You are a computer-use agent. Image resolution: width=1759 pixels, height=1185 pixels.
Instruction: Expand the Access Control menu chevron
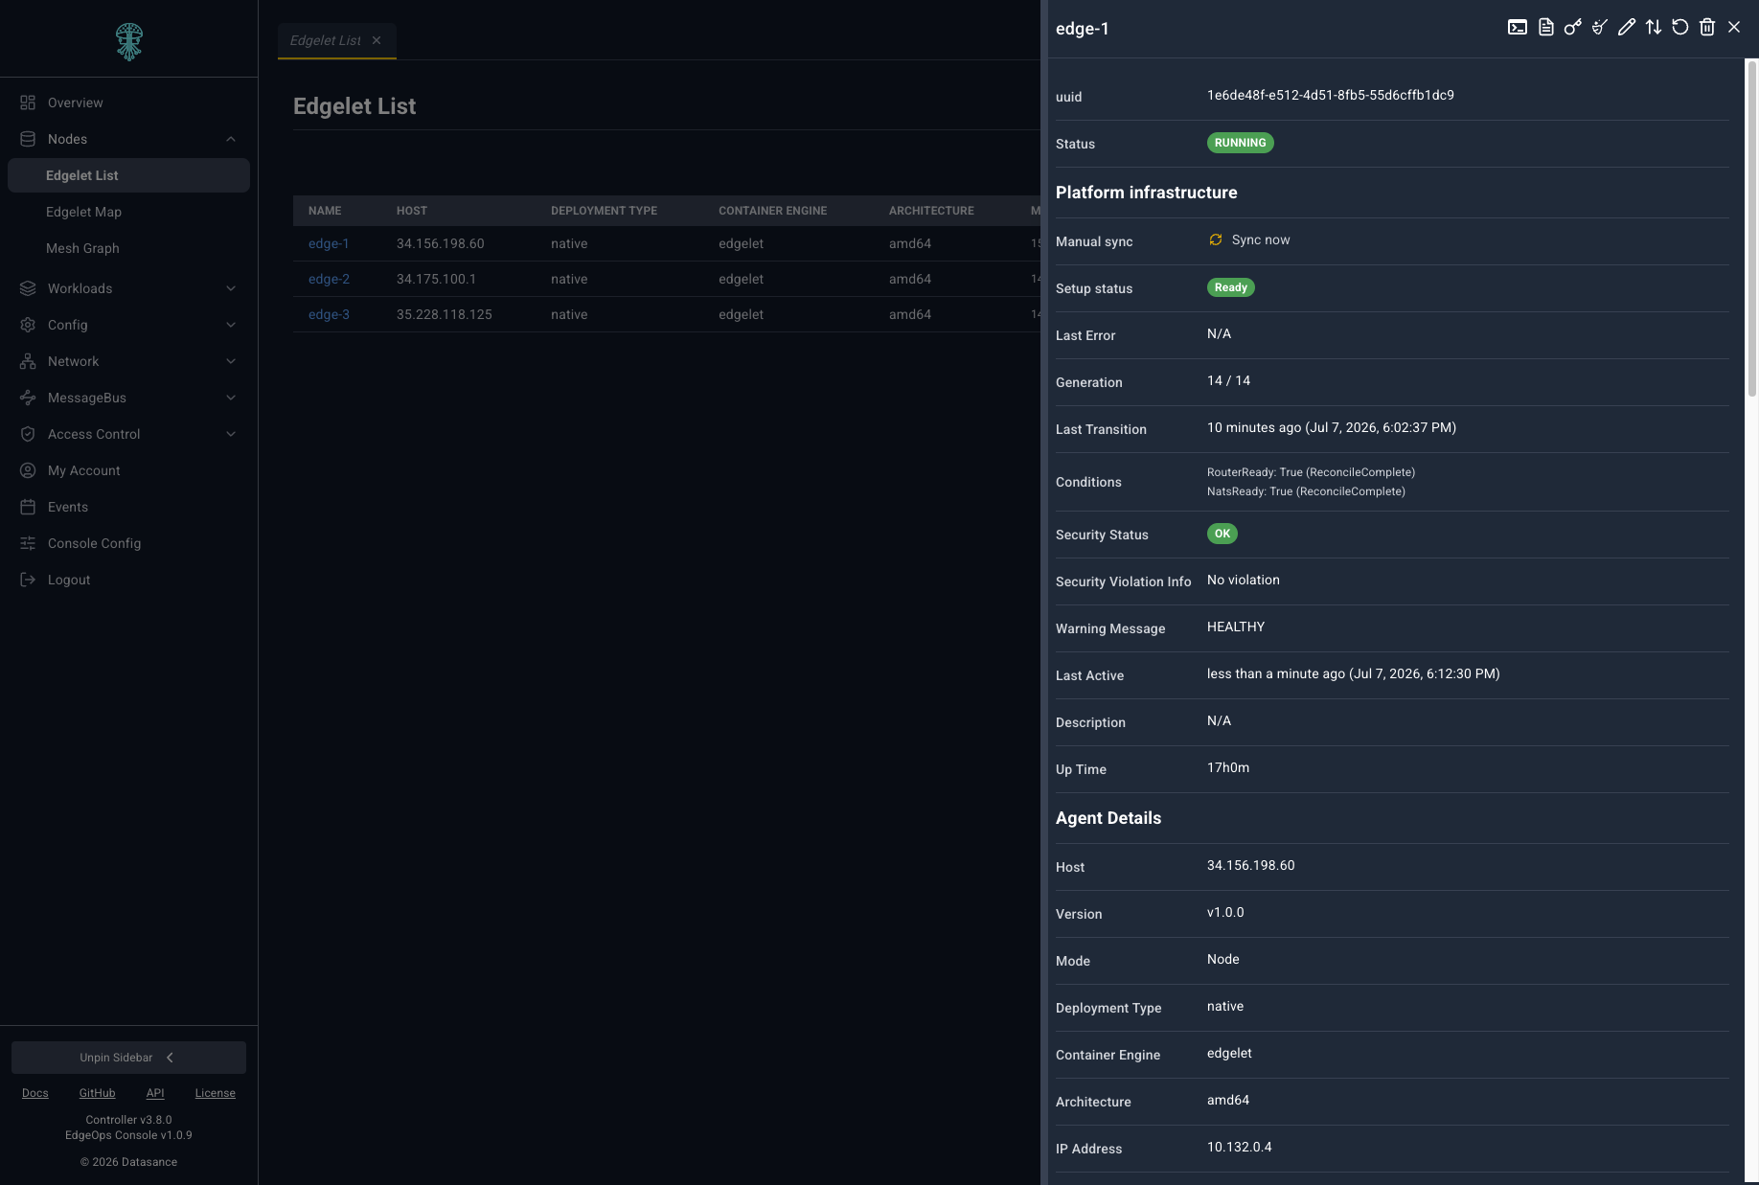coord(231,434)
